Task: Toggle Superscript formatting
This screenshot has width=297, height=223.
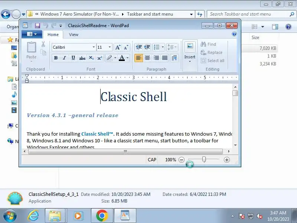Action: (99, 58)
